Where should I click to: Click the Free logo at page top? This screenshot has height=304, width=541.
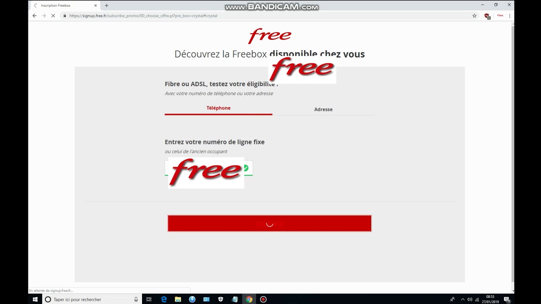point(270,35)
